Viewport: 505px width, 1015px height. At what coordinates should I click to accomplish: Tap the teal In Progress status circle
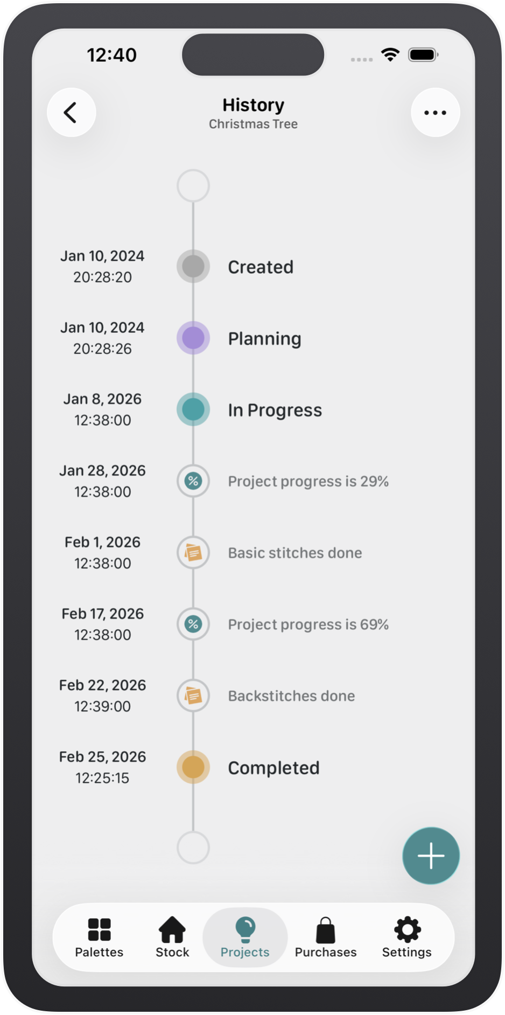193,409
